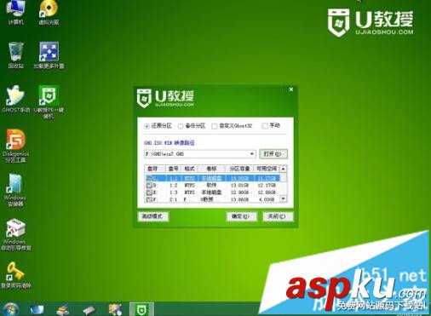431x316 pixels.
Task: Click the drive letter column header
Action: 155,169
